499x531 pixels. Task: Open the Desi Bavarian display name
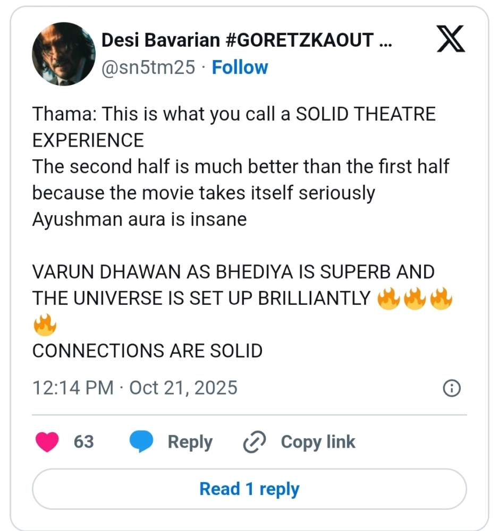tap(246, 40)
